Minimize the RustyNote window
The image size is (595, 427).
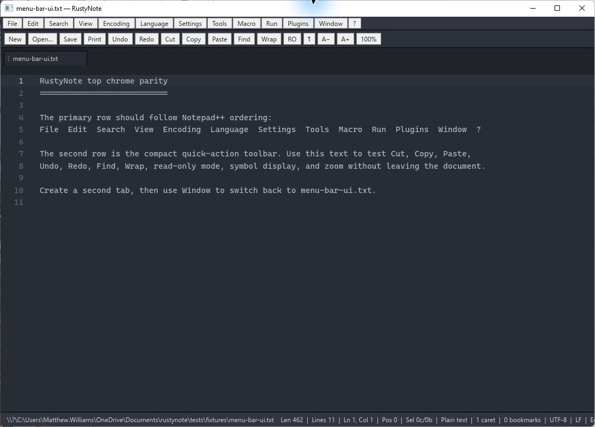[533, 8]
